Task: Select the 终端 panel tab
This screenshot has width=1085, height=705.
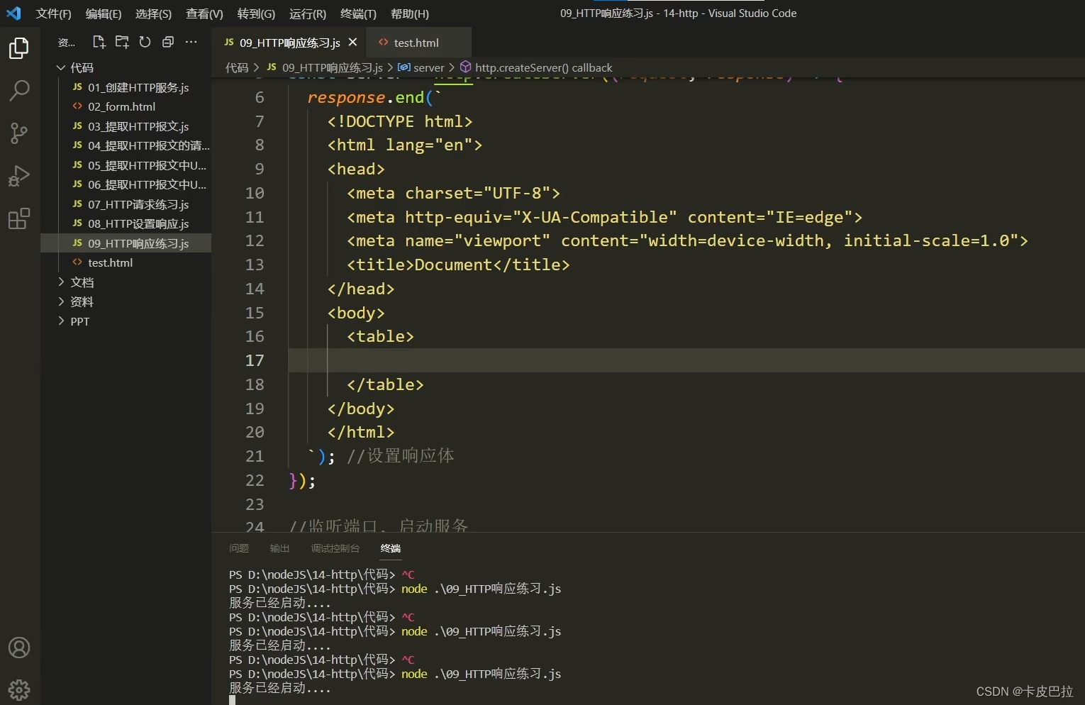Action: tap(390, 548)
